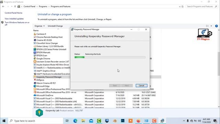220x124 pixels.
Task: Open Task View from the taskbar
Action: [x=67, y=121]
